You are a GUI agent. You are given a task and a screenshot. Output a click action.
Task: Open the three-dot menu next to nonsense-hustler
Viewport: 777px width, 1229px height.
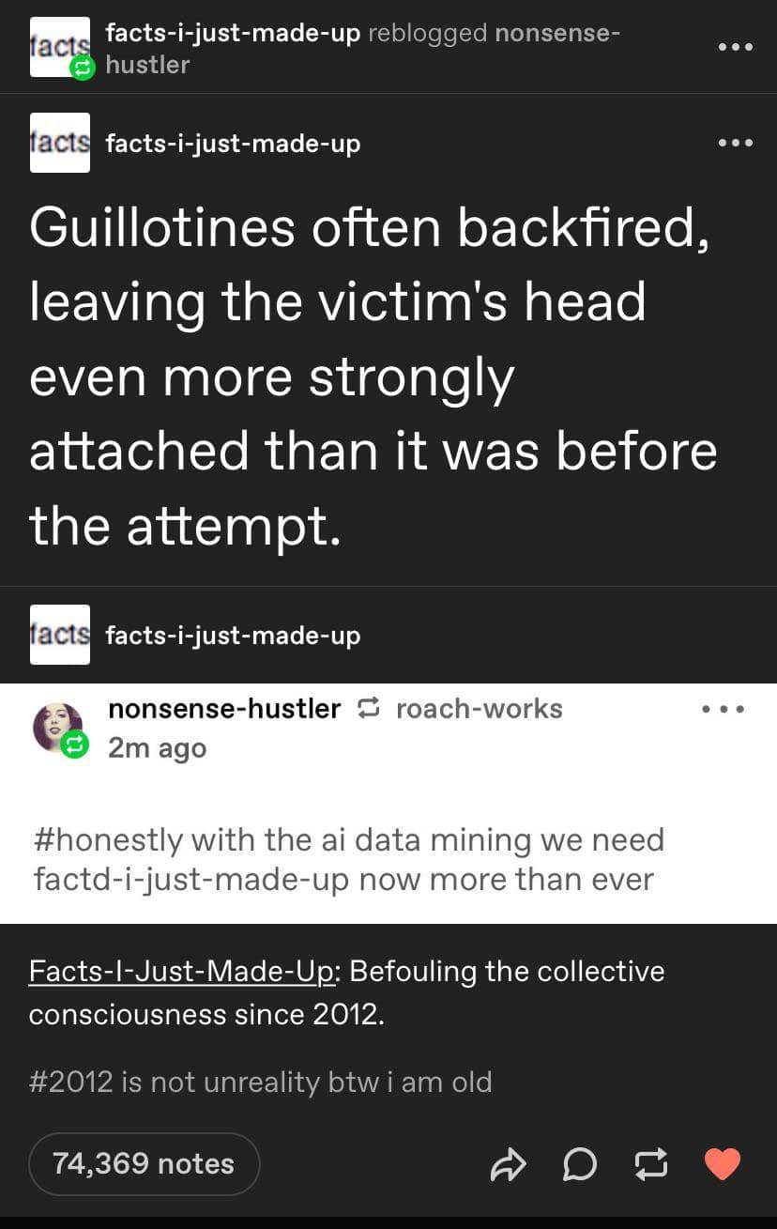pyautogui.click(x=724, y=709)
